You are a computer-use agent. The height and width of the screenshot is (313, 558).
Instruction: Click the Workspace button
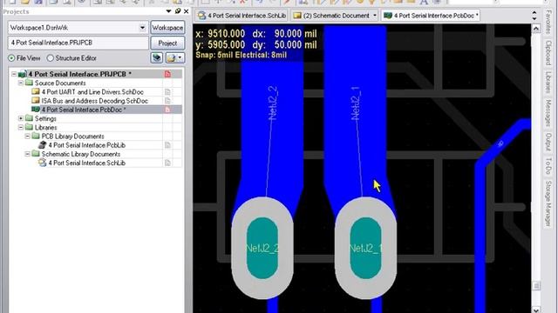point(167,28)
